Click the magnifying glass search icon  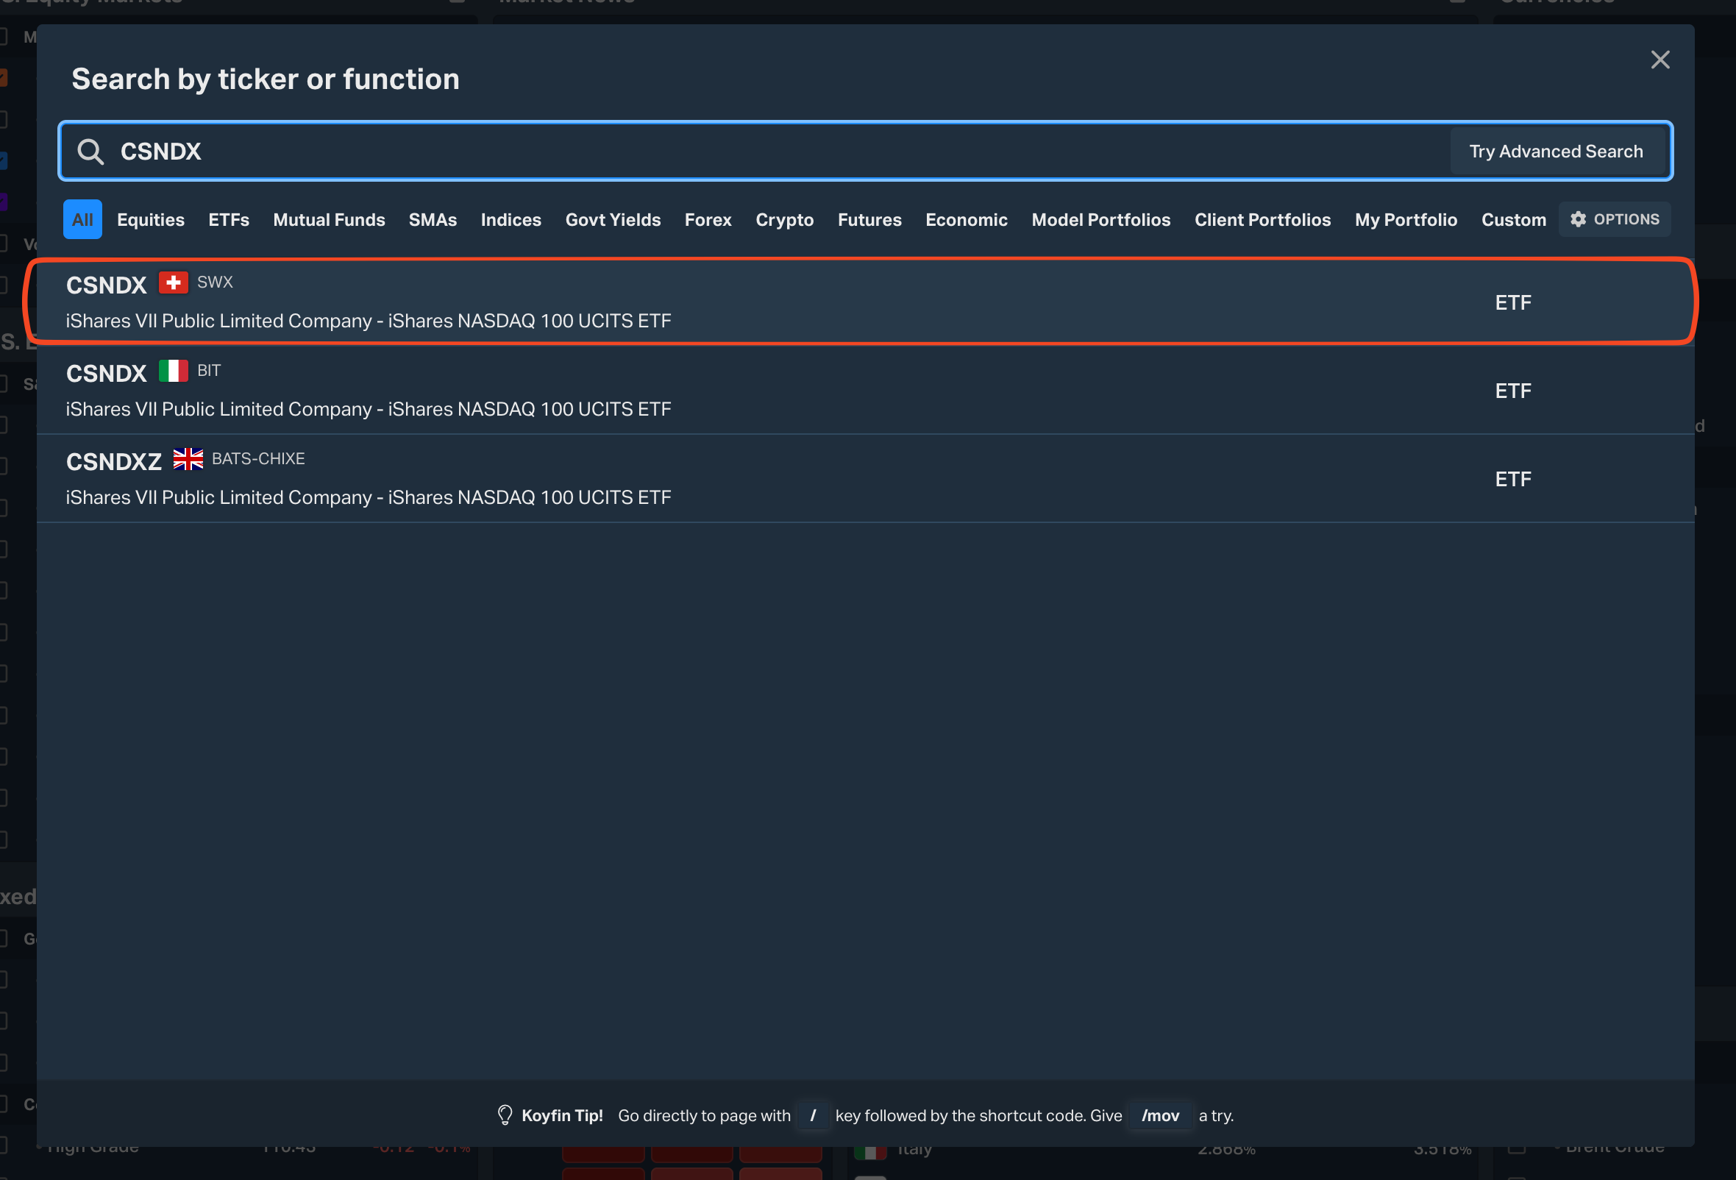click(x=90, y=152)
